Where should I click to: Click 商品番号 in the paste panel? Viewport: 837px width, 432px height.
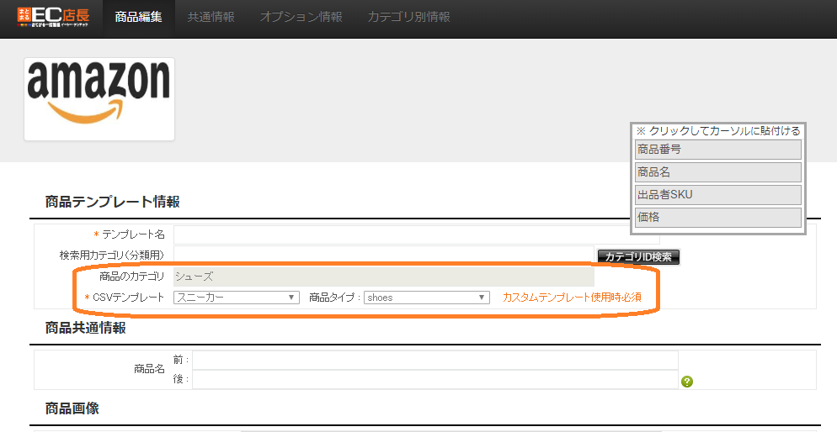(717, 150)
